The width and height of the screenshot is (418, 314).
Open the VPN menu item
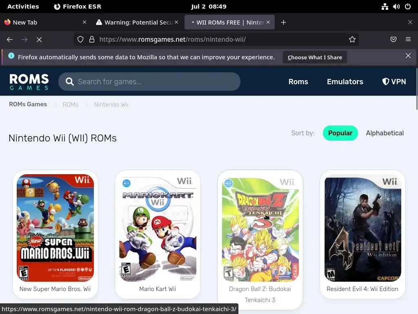pyautogui.click(x=394, y=82)
